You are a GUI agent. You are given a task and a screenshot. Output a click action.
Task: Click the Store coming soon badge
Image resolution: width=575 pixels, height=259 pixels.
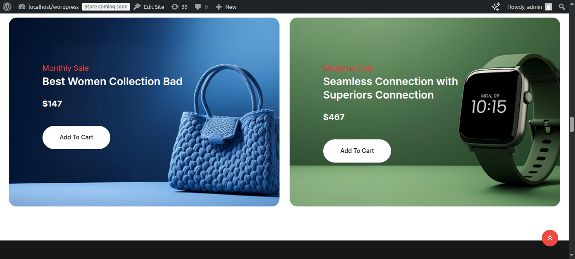pos(106,7)
